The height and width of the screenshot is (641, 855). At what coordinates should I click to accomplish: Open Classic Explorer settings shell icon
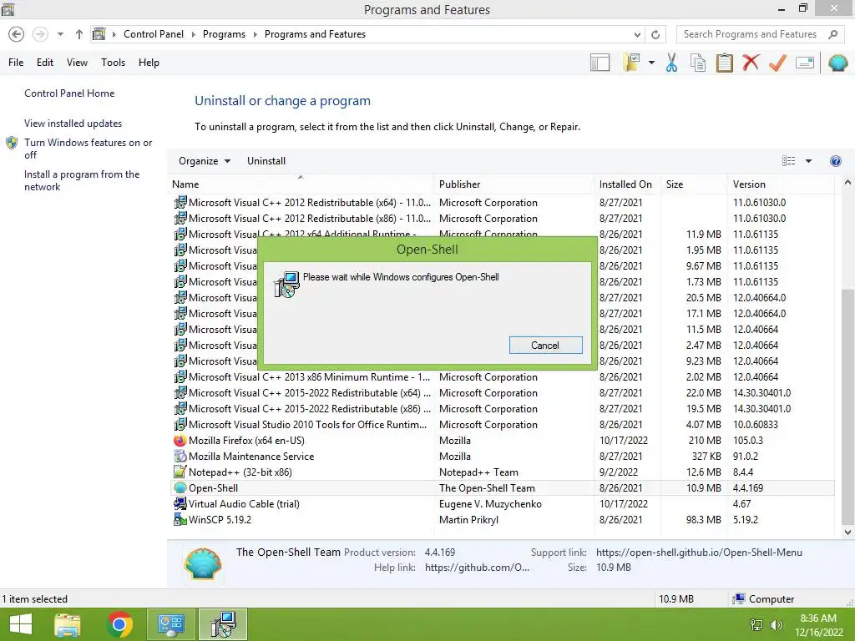tap(837, 63)
